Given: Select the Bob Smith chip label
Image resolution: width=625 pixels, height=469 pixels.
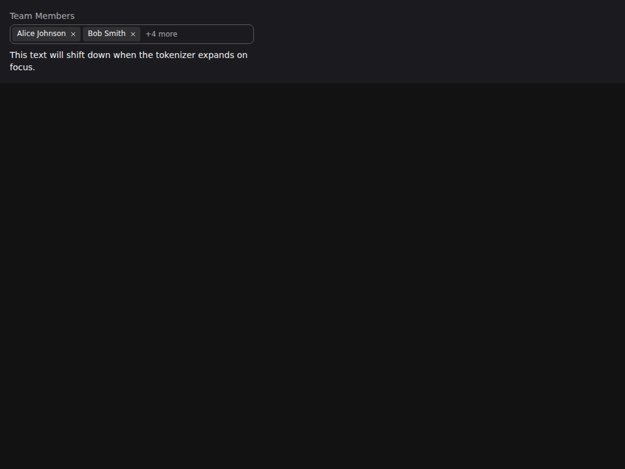Looking at the screenshot, I should (106, 34).
